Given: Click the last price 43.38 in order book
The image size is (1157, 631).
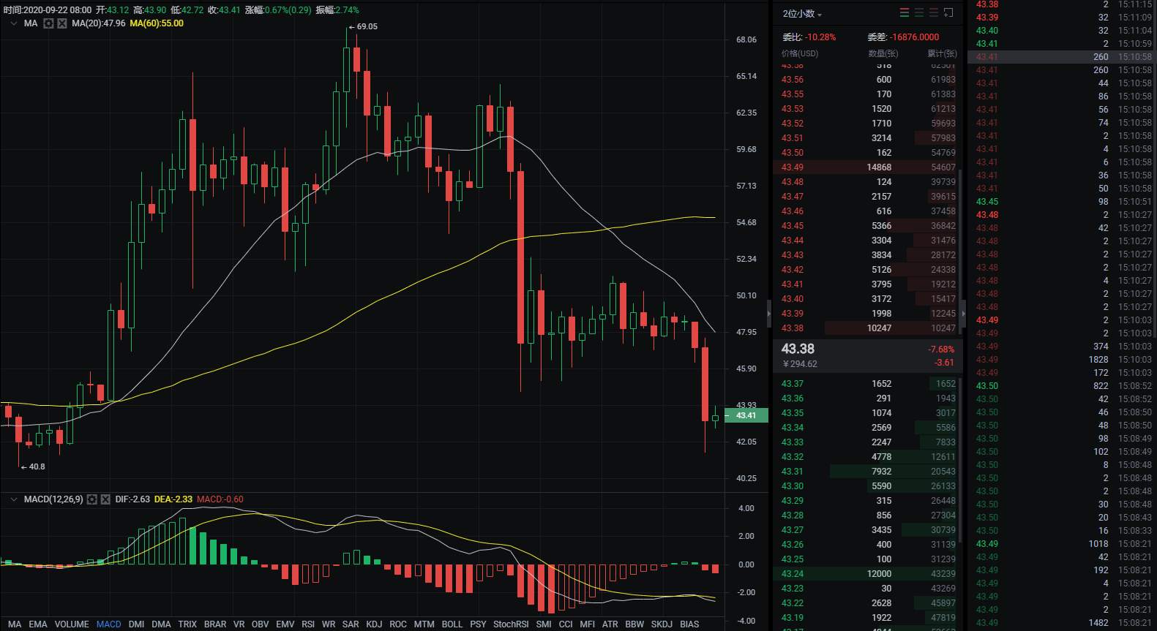Looking at the screenshot, I should 798,349.
